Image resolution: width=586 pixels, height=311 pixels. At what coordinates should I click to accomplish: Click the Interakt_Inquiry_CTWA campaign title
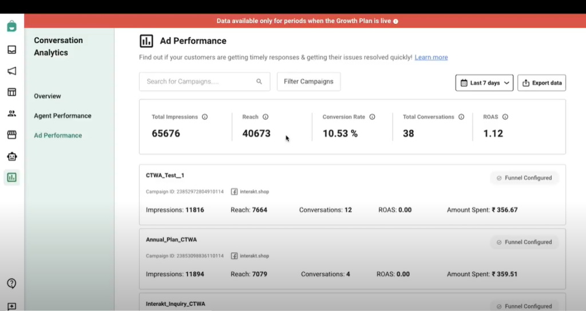pyautogui.click(x=175, y=304)
